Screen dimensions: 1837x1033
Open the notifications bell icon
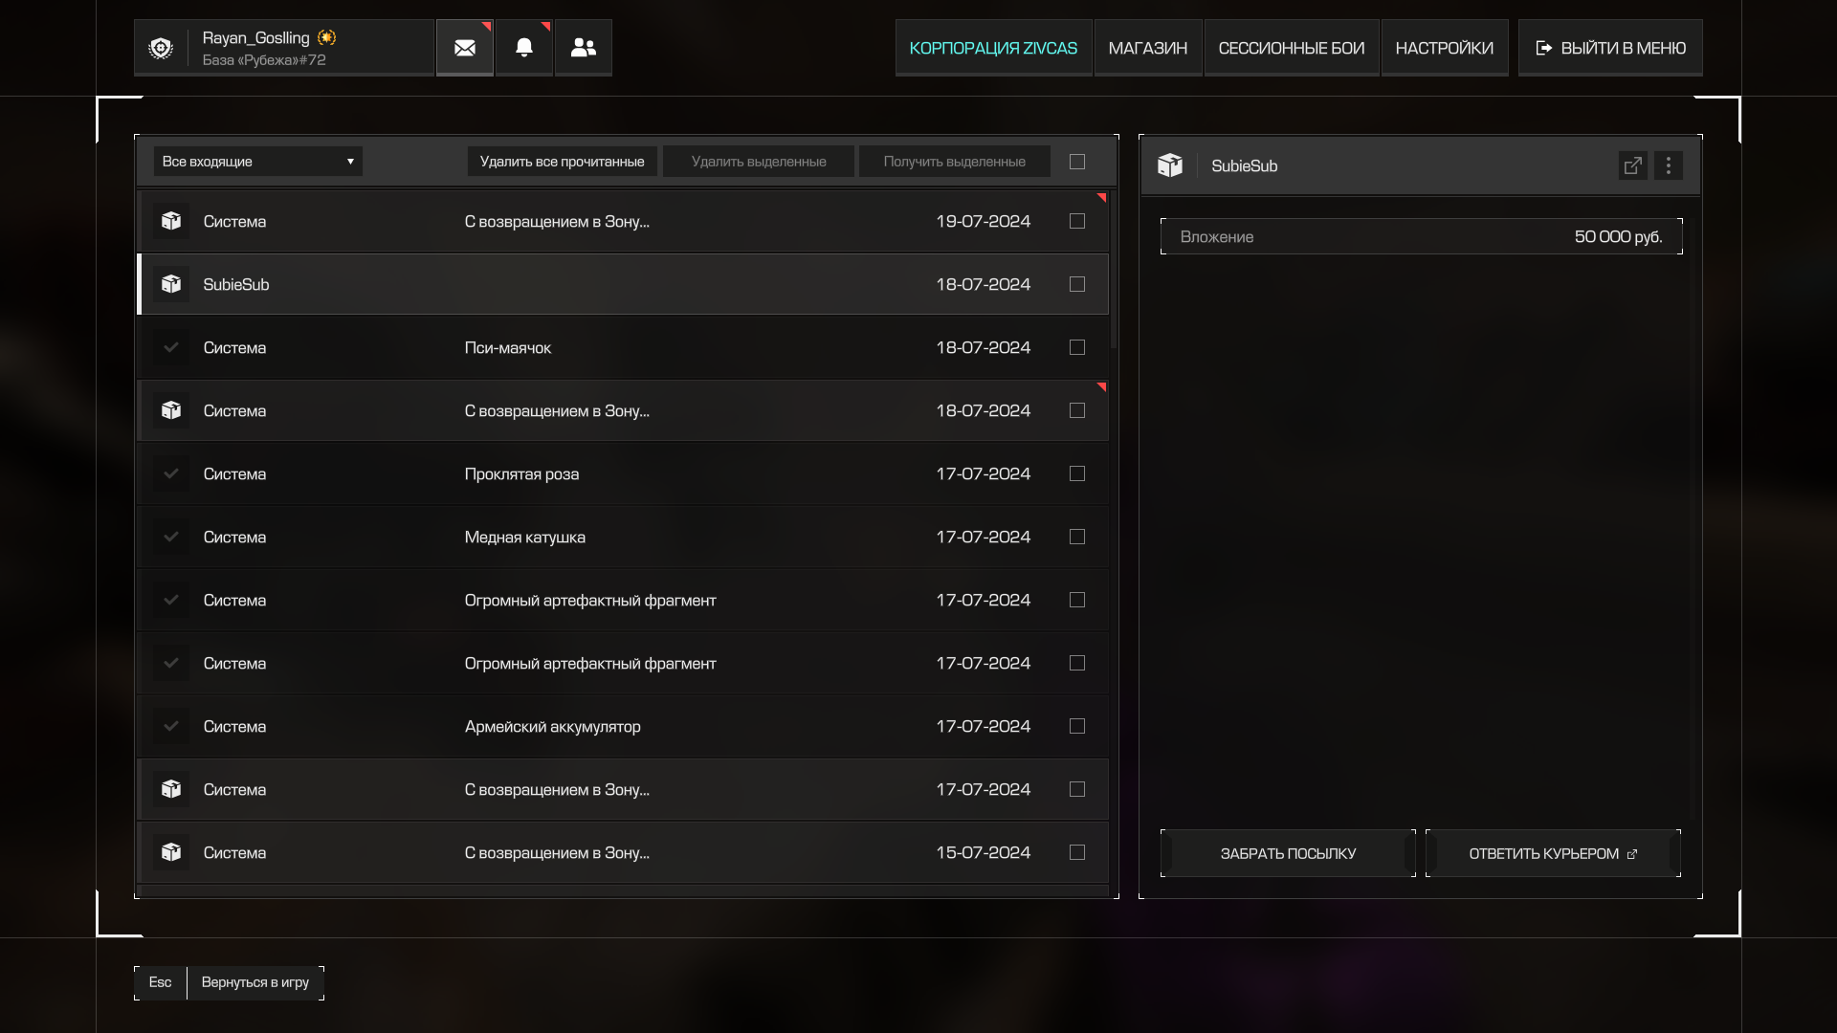pos(524,48)
